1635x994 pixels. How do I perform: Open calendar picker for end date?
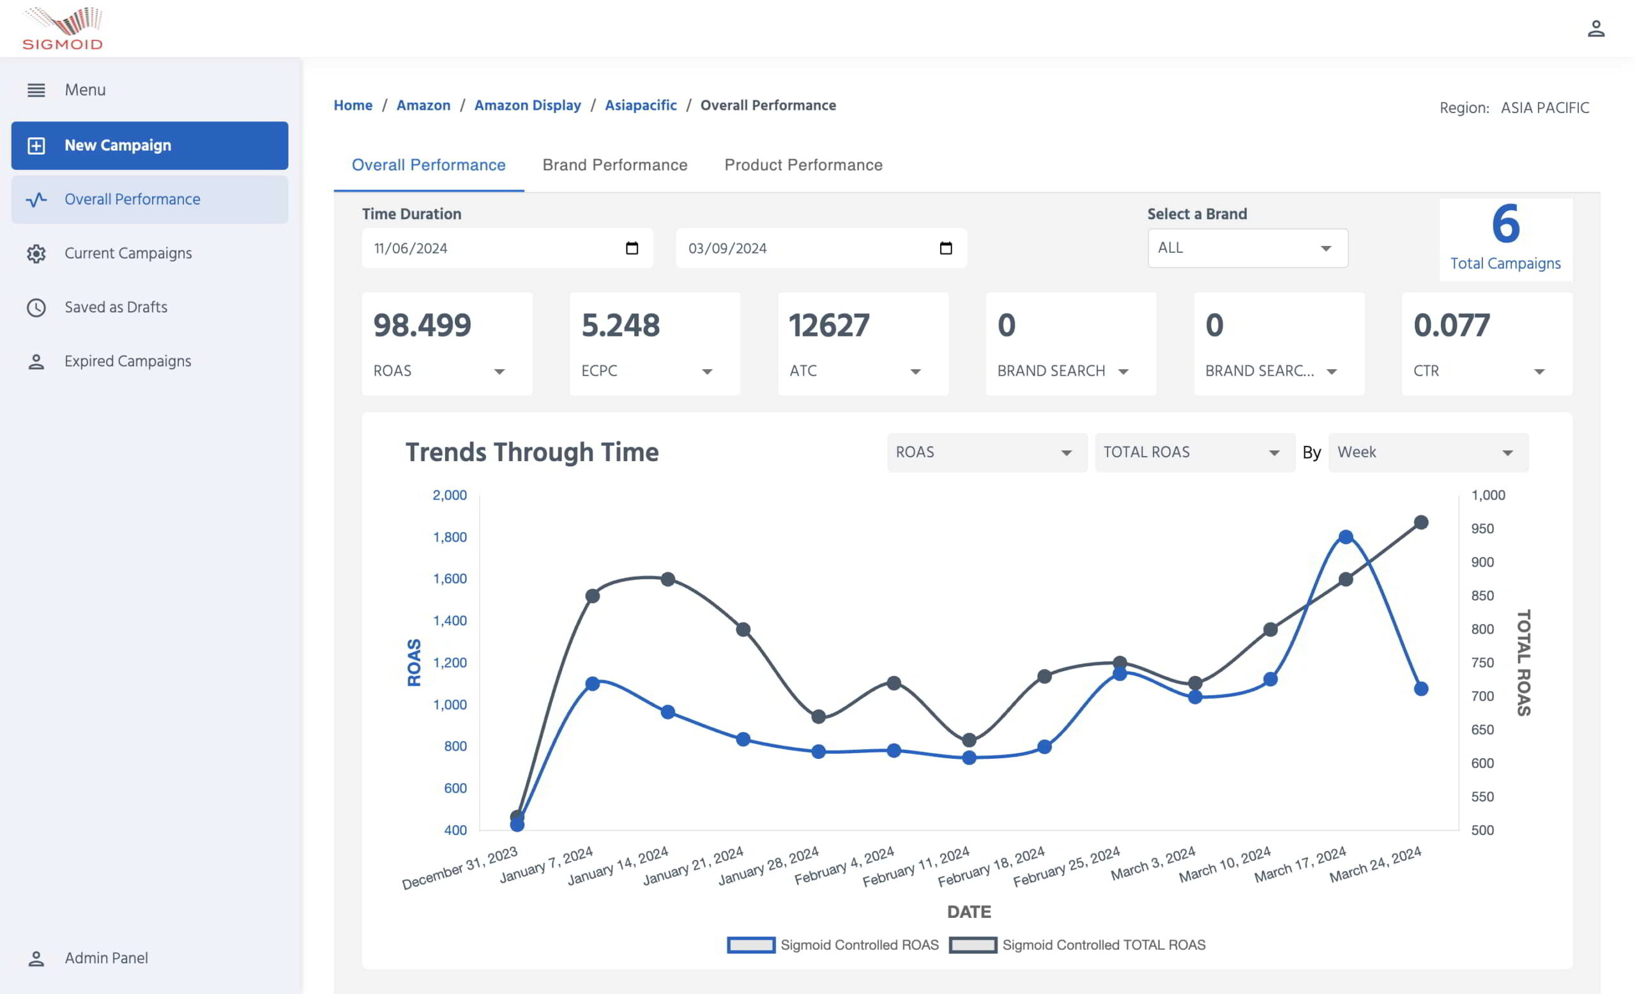tap(946, 248)
